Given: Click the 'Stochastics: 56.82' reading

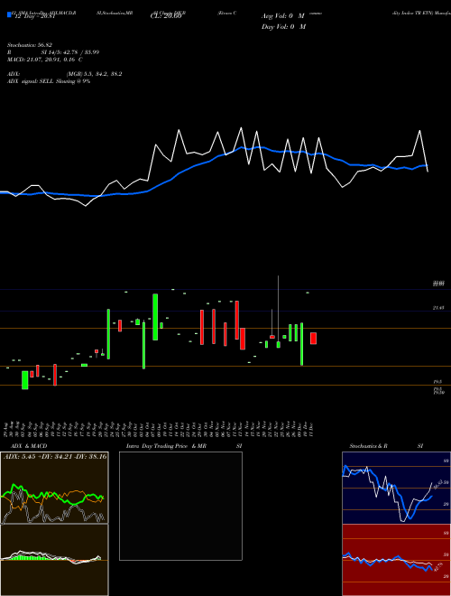Looking at the screenshot, I should [x=29, y=45].
